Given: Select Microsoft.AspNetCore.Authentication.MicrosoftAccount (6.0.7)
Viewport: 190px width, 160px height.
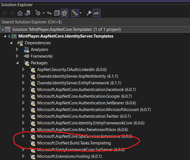Looking at the screenshot, I should 94,110.
